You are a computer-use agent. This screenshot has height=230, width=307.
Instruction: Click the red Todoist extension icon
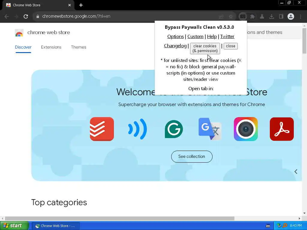(102, 129)
